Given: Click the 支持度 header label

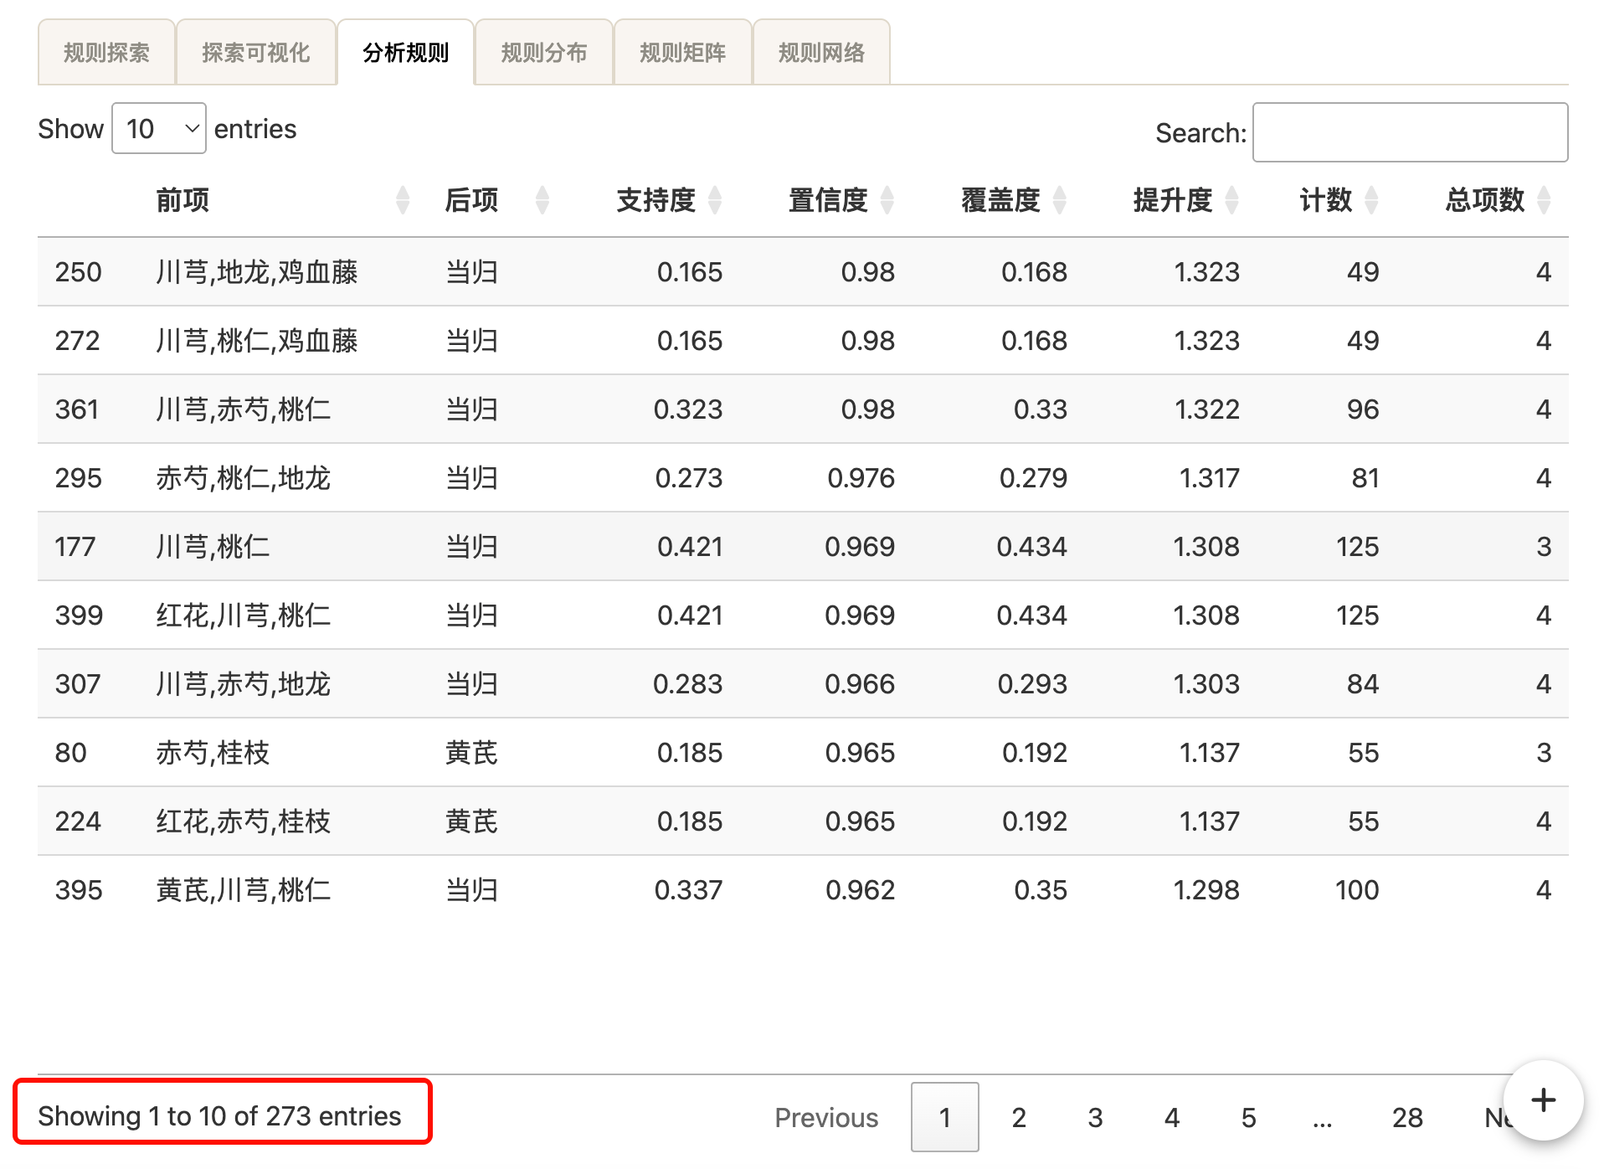Looking at the screenshot, I should [x=656, y=200].
